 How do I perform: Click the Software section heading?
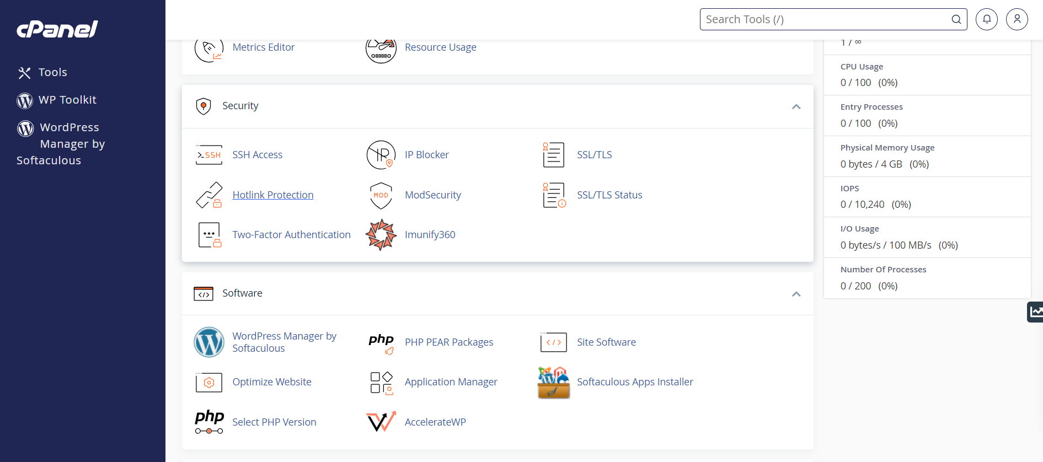point(243,293)
